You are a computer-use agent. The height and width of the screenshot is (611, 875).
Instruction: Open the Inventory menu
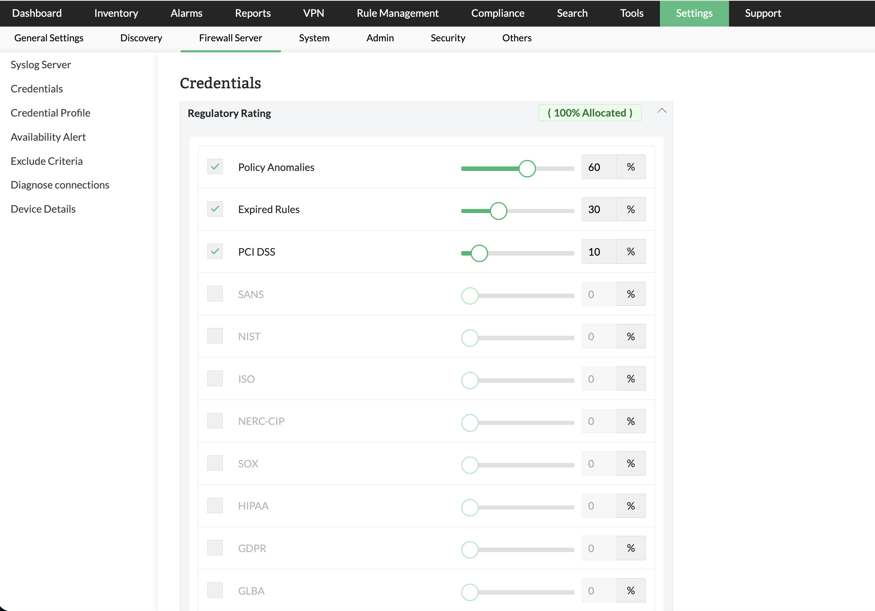tap(116, 13)
